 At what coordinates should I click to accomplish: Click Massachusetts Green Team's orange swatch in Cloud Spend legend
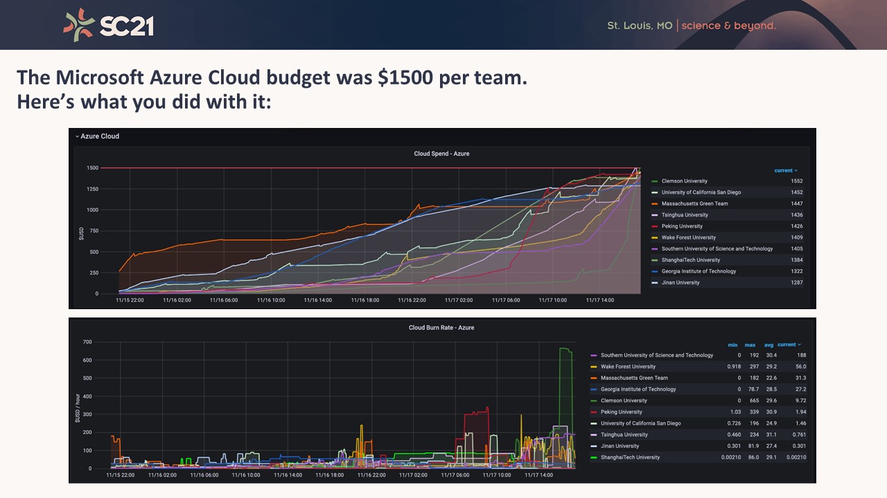coord(655,203)
